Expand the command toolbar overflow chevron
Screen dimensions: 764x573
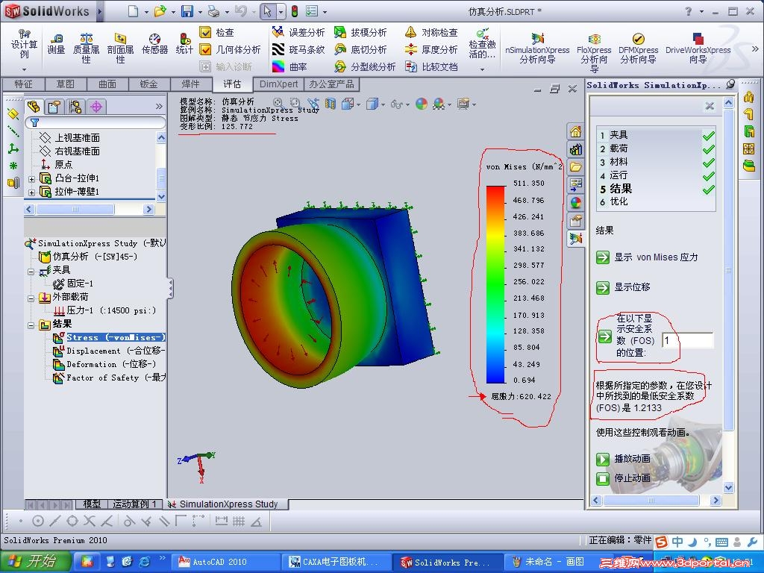coord(755,48)
